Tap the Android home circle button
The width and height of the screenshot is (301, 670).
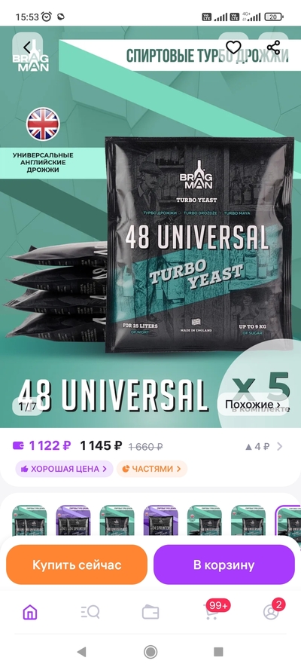click(x=150, y=652)
